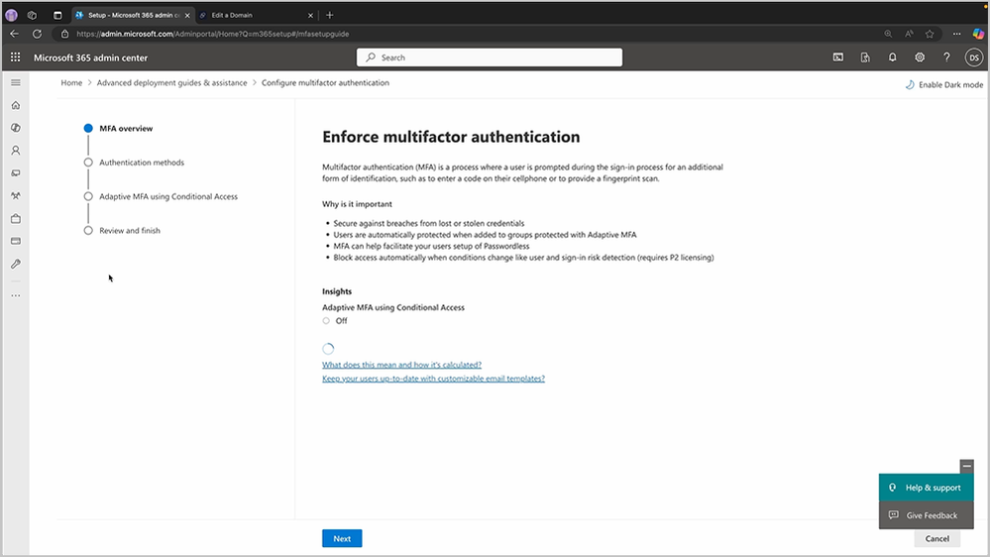Open the devices icon in the sidebar

(x=16, y=173)
